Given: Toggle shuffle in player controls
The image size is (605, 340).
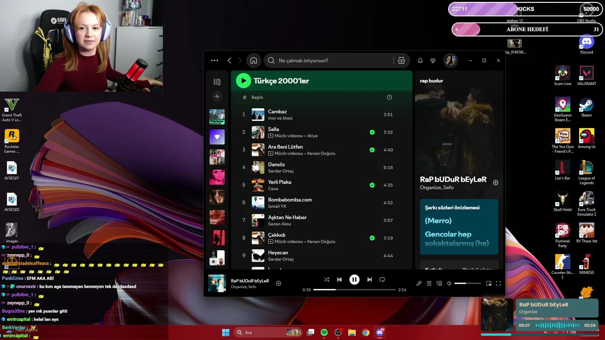Looking at the screenshot, I should click(327, 280).
